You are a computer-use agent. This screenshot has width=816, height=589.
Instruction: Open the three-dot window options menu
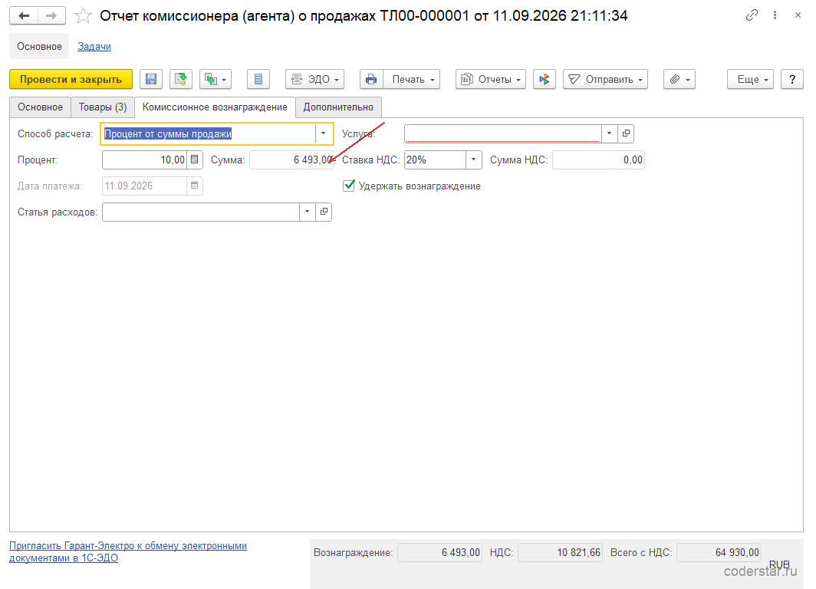coord(775,15)
